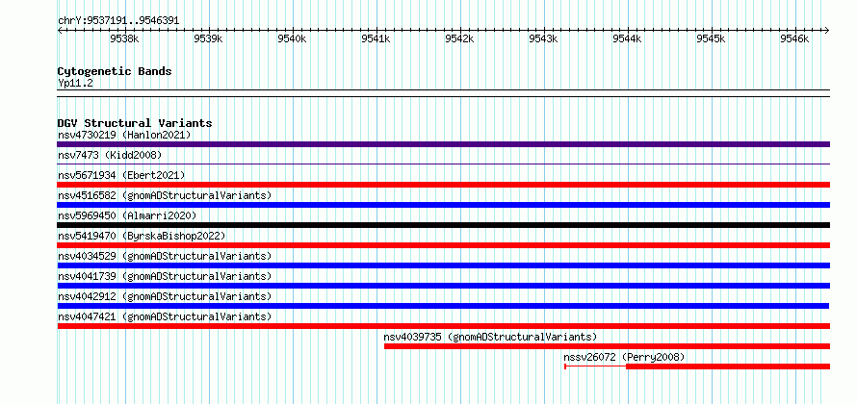Open nsv5671934 (Ebert2021) variant label

pos(121,175)
